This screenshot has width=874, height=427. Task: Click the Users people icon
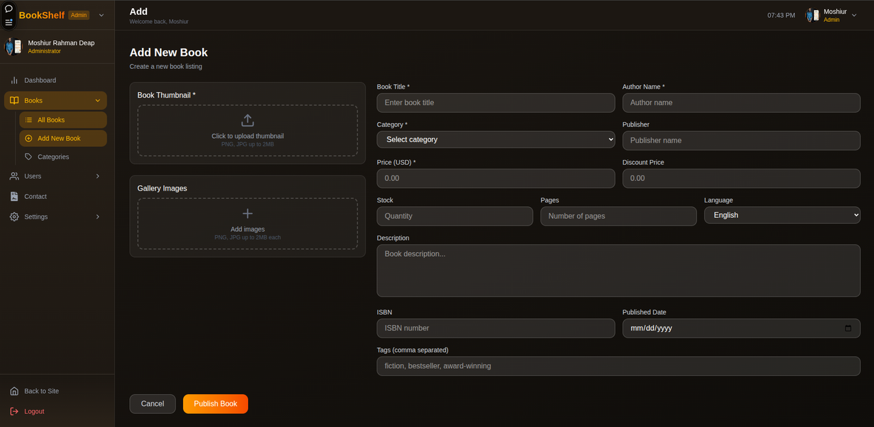point(14,176)
